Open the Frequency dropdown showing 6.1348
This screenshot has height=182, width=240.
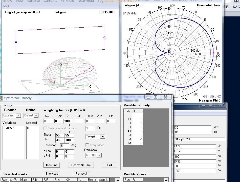[93, 155]
